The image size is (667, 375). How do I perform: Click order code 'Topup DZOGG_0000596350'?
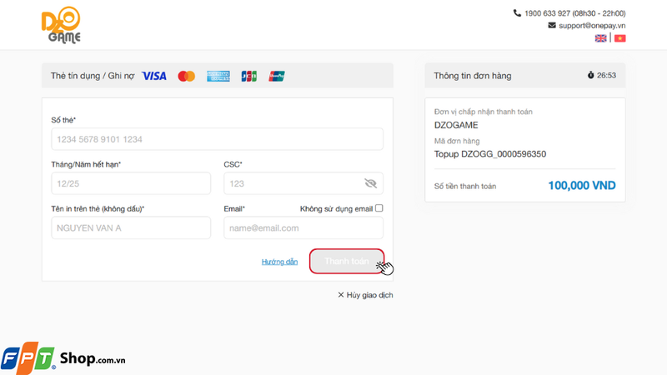[x=490, y=154]
